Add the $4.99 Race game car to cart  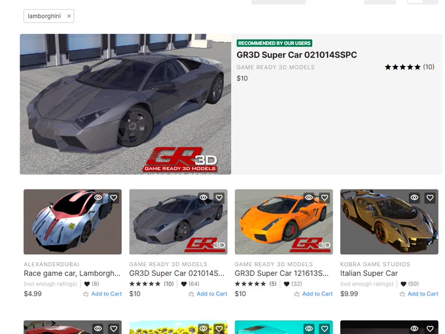[x=103, y=293]
